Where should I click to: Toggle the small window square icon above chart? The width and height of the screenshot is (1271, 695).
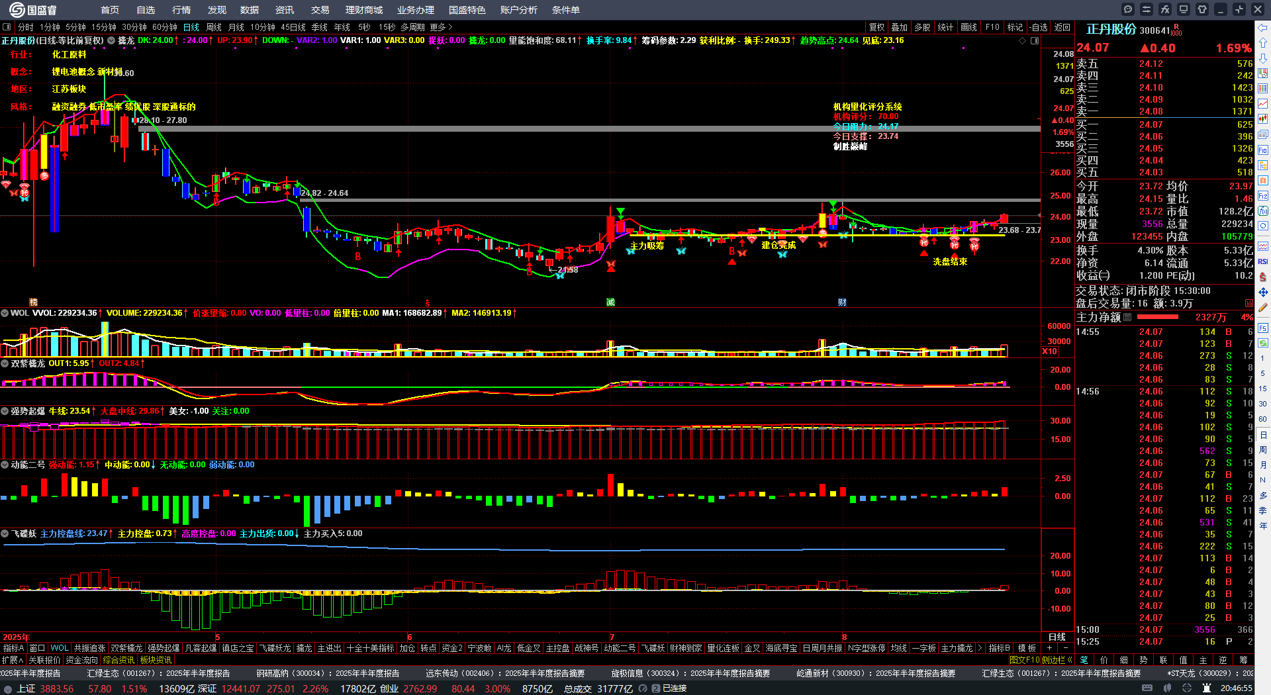point(1035,40)
